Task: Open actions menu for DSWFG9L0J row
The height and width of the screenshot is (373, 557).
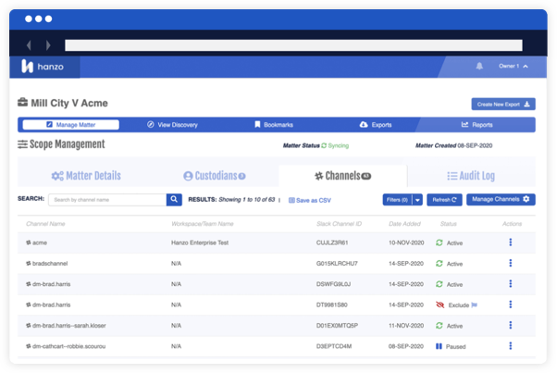Action: click(511, 283)
